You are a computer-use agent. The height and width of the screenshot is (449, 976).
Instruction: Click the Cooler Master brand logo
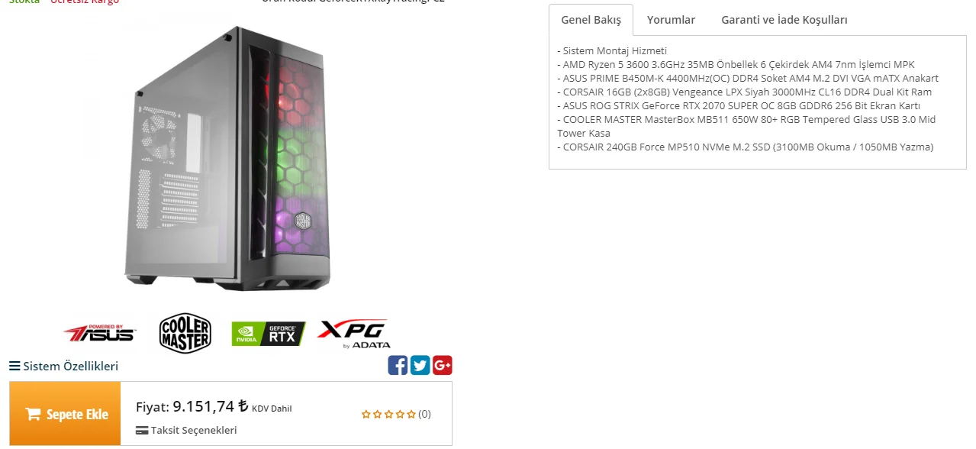pos(185,333)
